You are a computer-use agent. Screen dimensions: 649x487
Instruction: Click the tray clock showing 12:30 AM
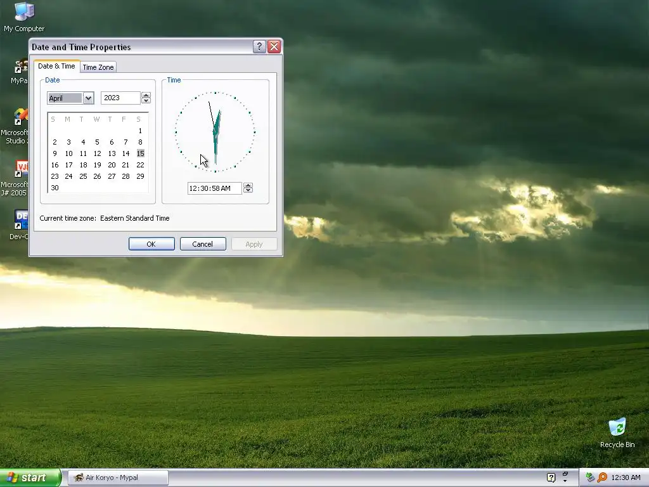tap(626, 477)
